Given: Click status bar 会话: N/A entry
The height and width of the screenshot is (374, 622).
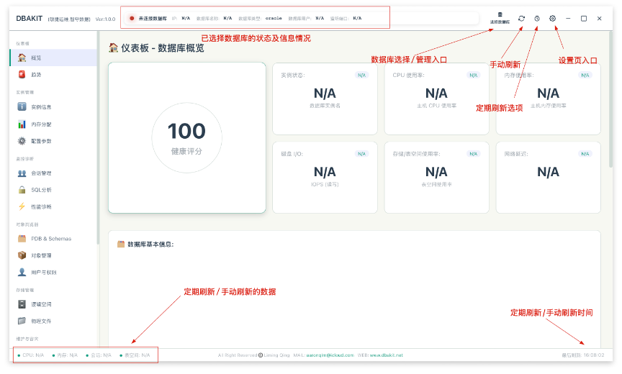Looking at the screenshot, I should 99,355.
